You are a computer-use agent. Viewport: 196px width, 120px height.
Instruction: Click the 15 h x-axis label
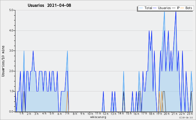129,114
